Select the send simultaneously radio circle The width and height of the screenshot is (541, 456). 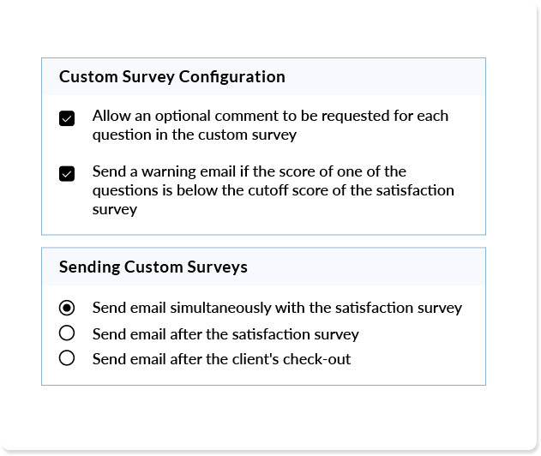click(67, 308)
